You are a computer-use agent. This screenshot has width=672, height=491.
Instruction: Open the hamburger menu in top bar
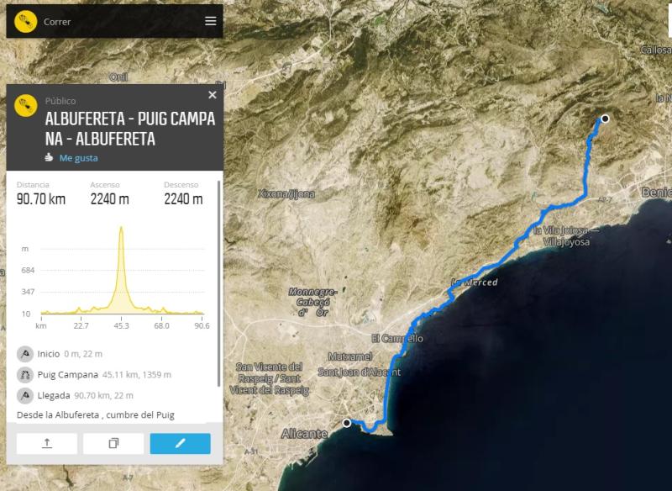point(210,21)
